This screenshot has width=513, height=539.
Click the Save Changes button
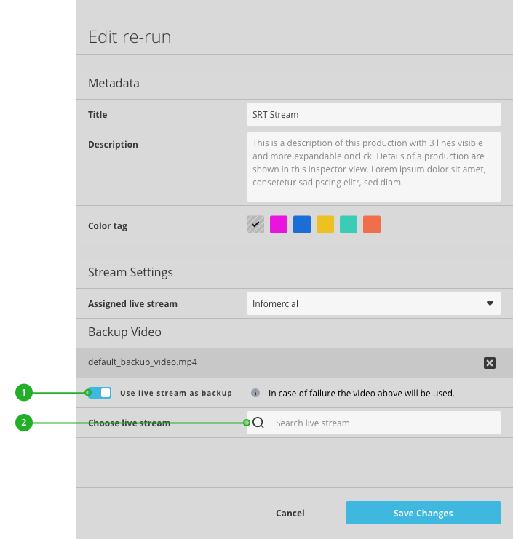[x=423, y=513]
